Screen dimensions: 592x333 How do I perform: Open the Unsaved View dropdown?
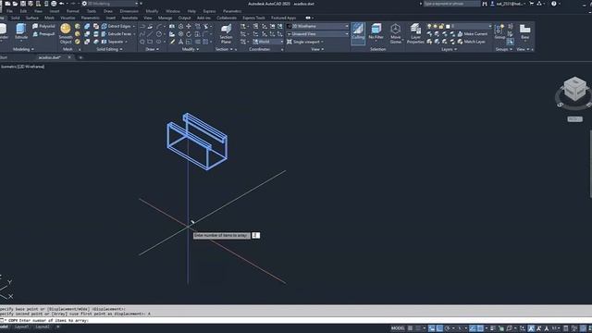[x=317, y=34]
